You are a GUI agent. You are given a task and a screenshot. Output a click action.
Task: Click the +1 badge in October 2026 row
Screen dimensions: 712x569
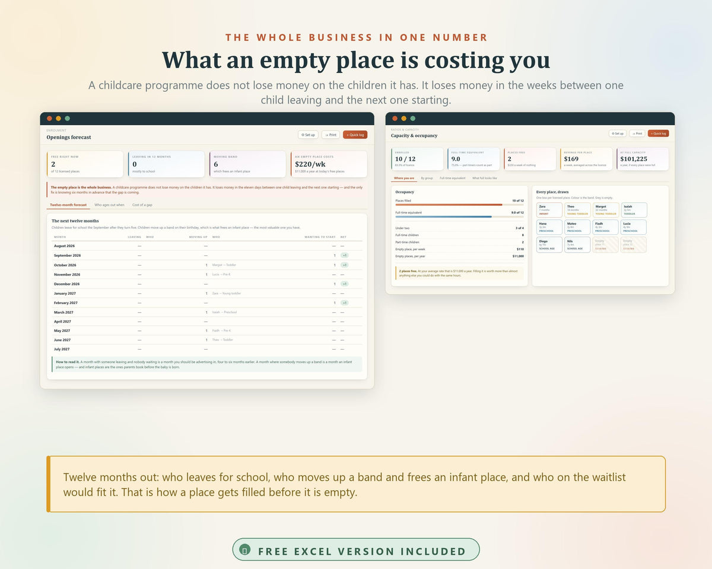(x=344, y=265)
